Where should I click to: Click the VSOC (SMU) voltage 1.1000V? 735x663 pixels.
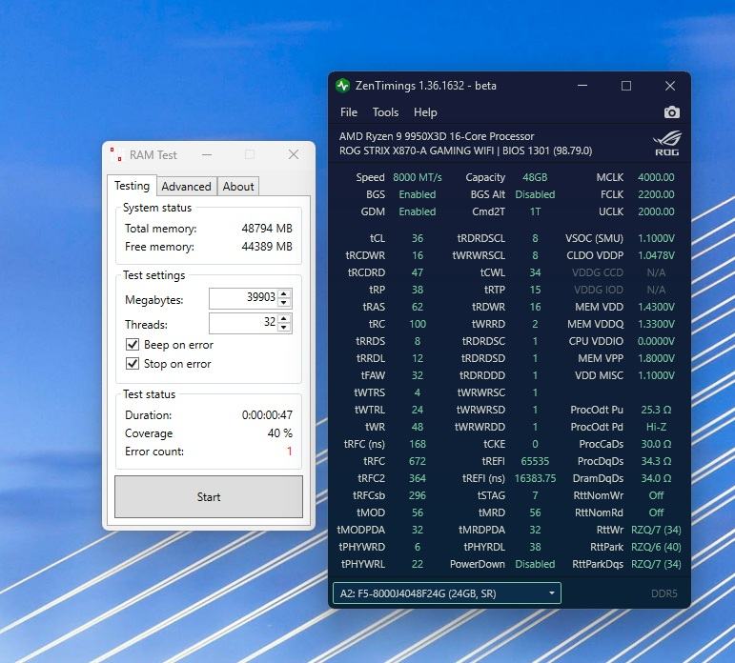[x=656, y=238]
